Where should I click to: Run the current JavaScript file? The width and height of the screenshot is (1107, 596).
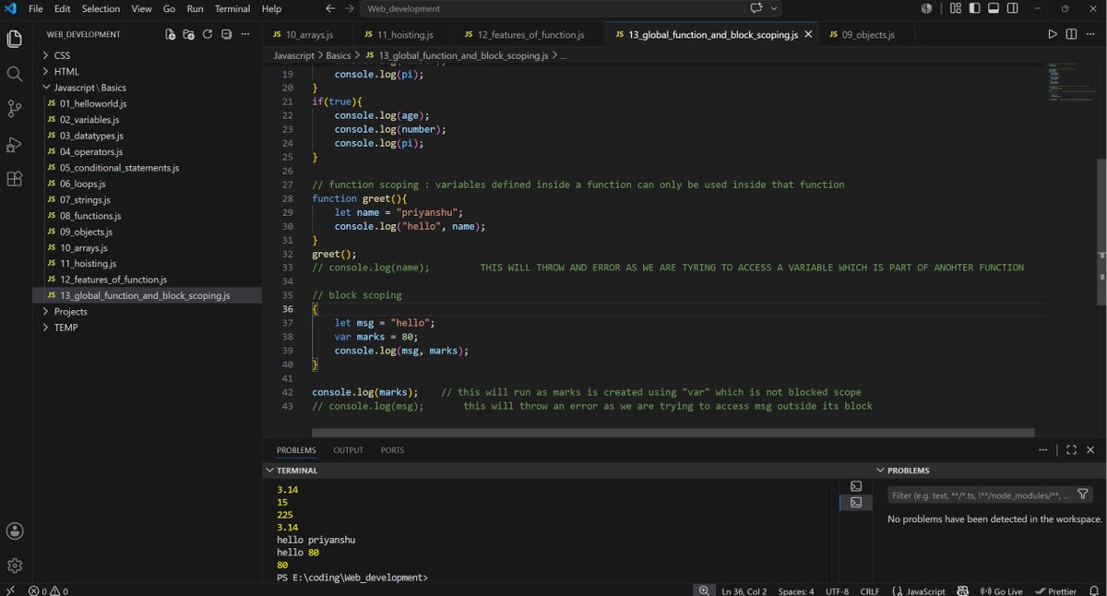[x=1053, y=34]
